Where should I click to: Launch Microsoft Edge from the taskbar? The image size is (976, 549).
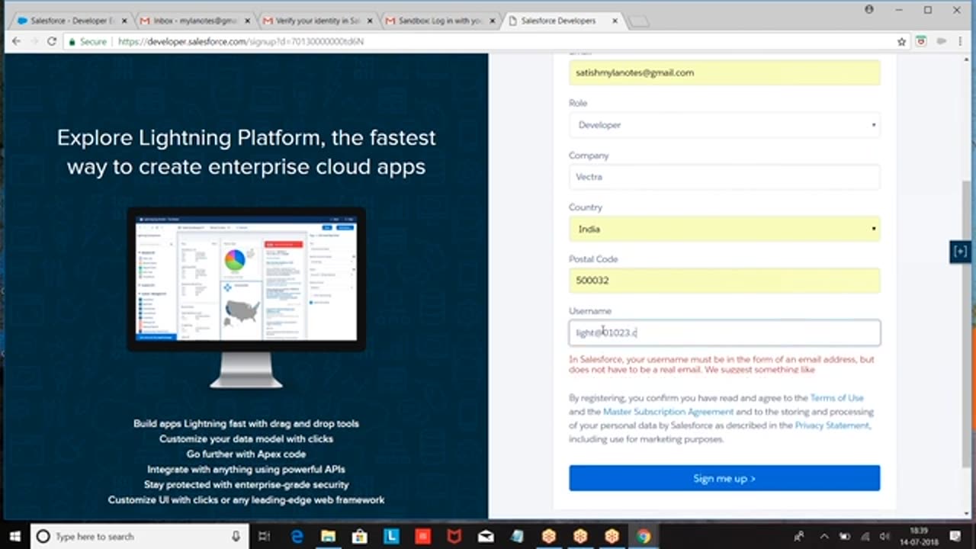pos(297,536)
